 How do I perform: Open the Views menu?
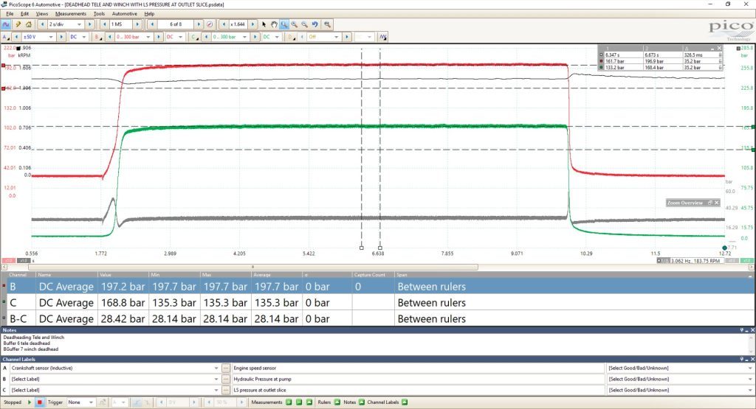click(42, 14)
